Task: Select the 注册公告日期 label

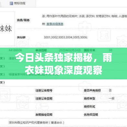Action: pyautogui.click(x=44, y=98)
